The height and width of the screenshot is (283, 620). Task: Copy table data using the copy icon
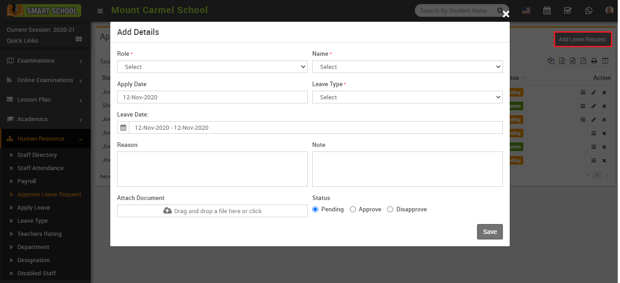551,60
